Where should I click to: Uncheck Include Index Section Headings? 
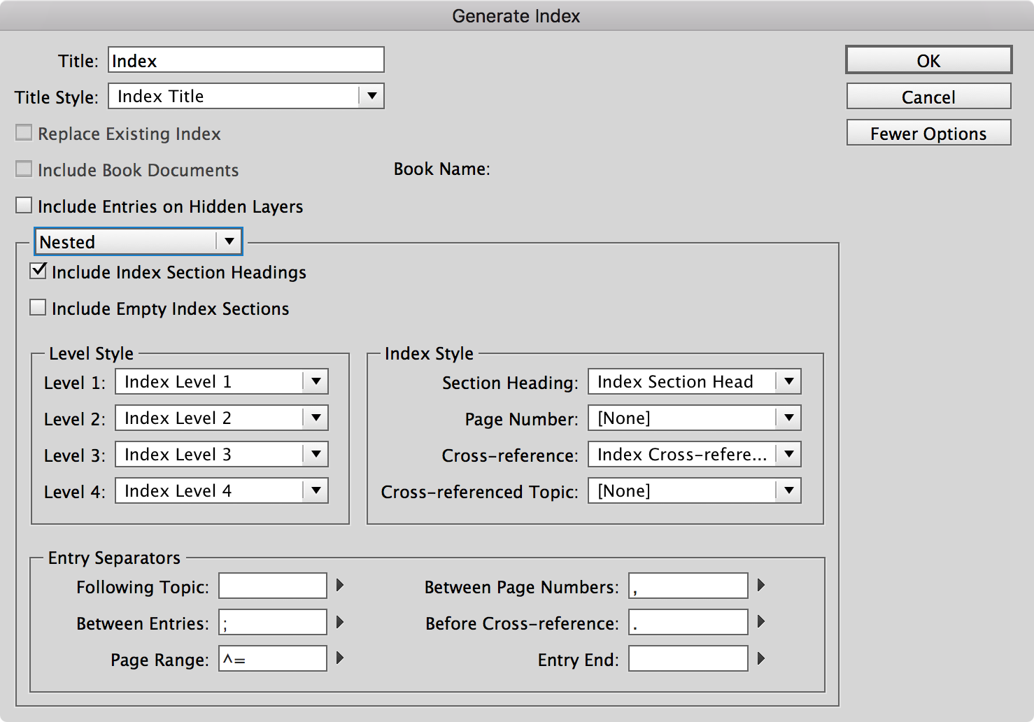click(38, 271)
